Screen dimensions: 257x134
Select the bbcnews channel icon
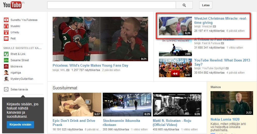(x=6, y=66)
